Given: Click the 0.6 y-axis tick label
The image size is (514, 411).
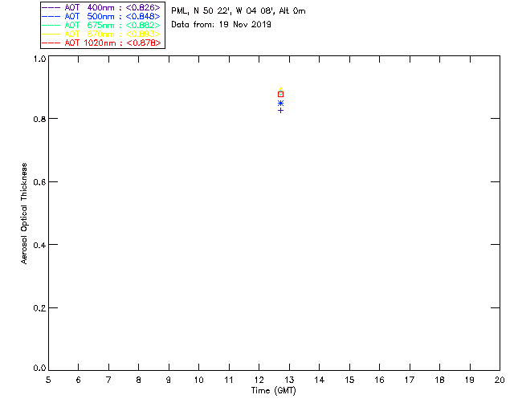Looking at the screenshot, I should click(x=39, y=182).
